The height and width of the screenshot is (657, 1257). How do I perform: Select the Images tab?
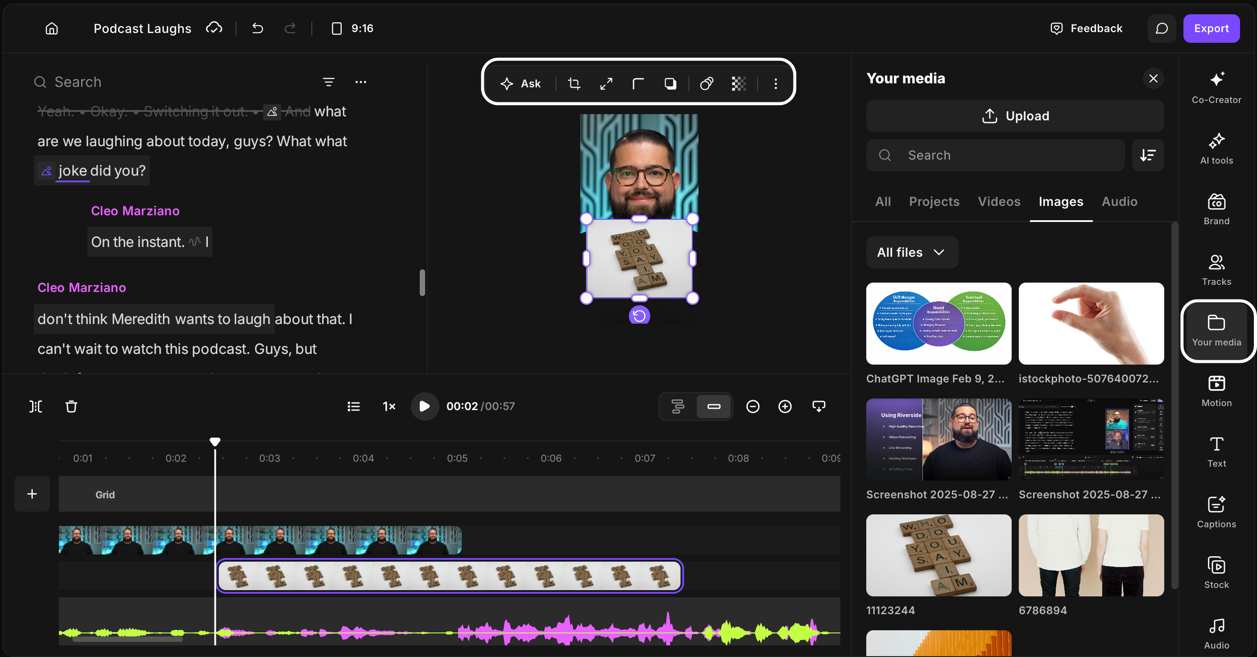[1061, 201]
